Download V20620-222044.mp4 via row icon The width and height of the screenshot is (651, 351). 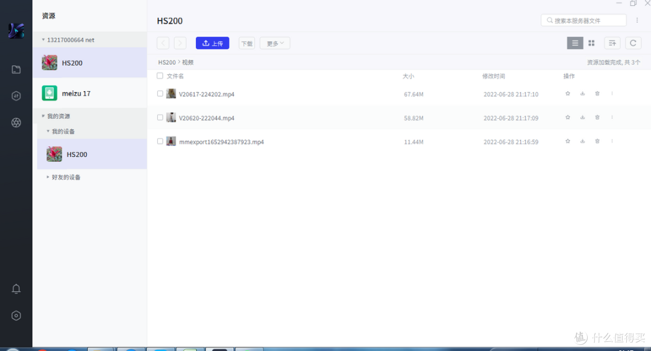pos(582,117)
